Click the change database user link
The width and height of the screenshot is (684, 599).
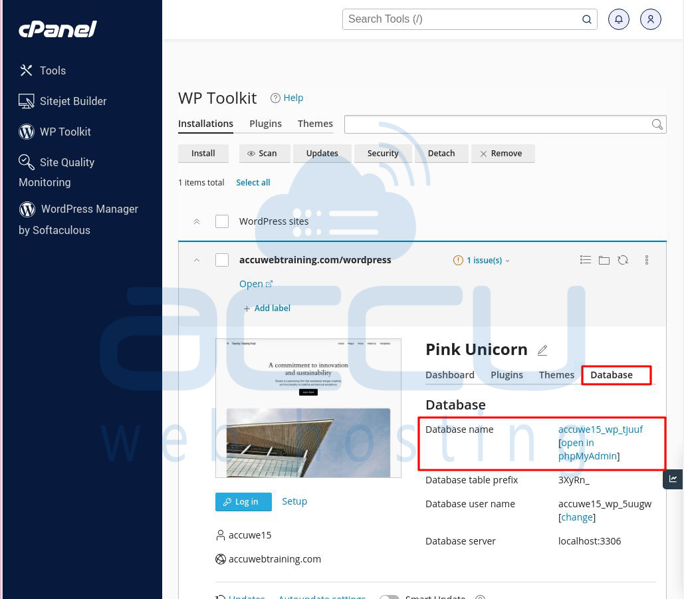[577, 517]
